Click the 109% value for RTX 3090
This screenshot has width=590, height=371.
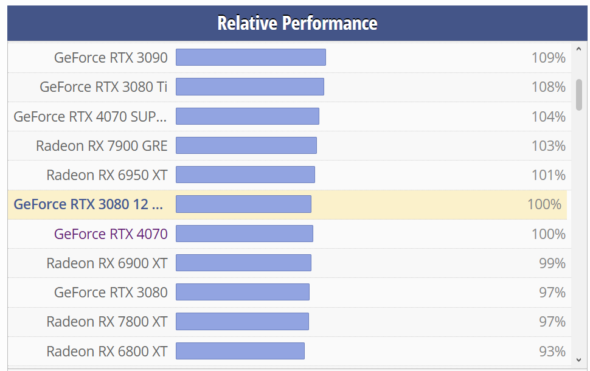[548, 58]
